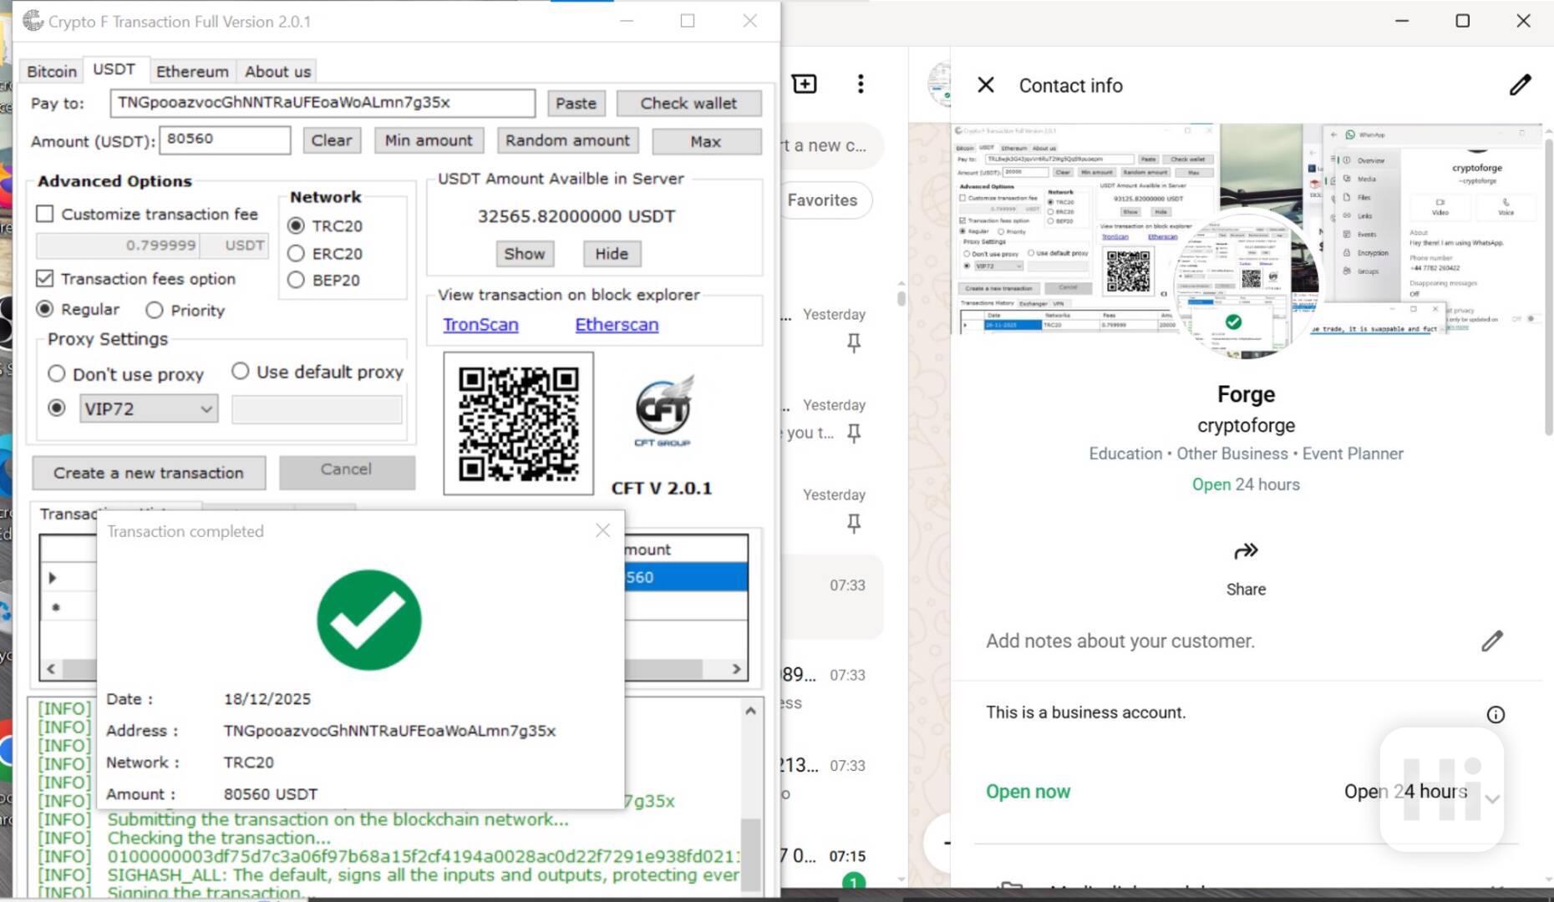The image size is (1554, 902).
Task: Click the business account info icon
Action: click(1495, 714)
